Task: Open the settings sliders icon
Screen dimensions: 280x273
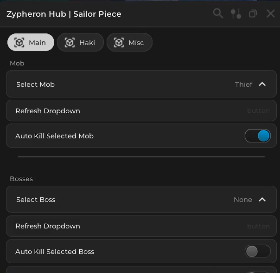Action: [236, 14]
